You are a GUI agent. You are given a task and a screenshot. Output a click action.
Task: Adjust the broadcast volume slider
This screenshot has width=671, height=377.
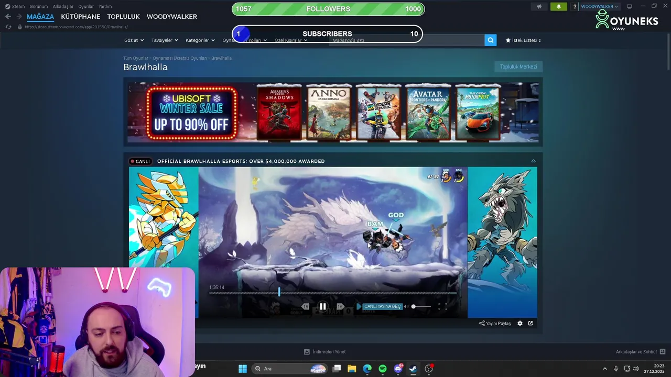click(x=421, y=306)
